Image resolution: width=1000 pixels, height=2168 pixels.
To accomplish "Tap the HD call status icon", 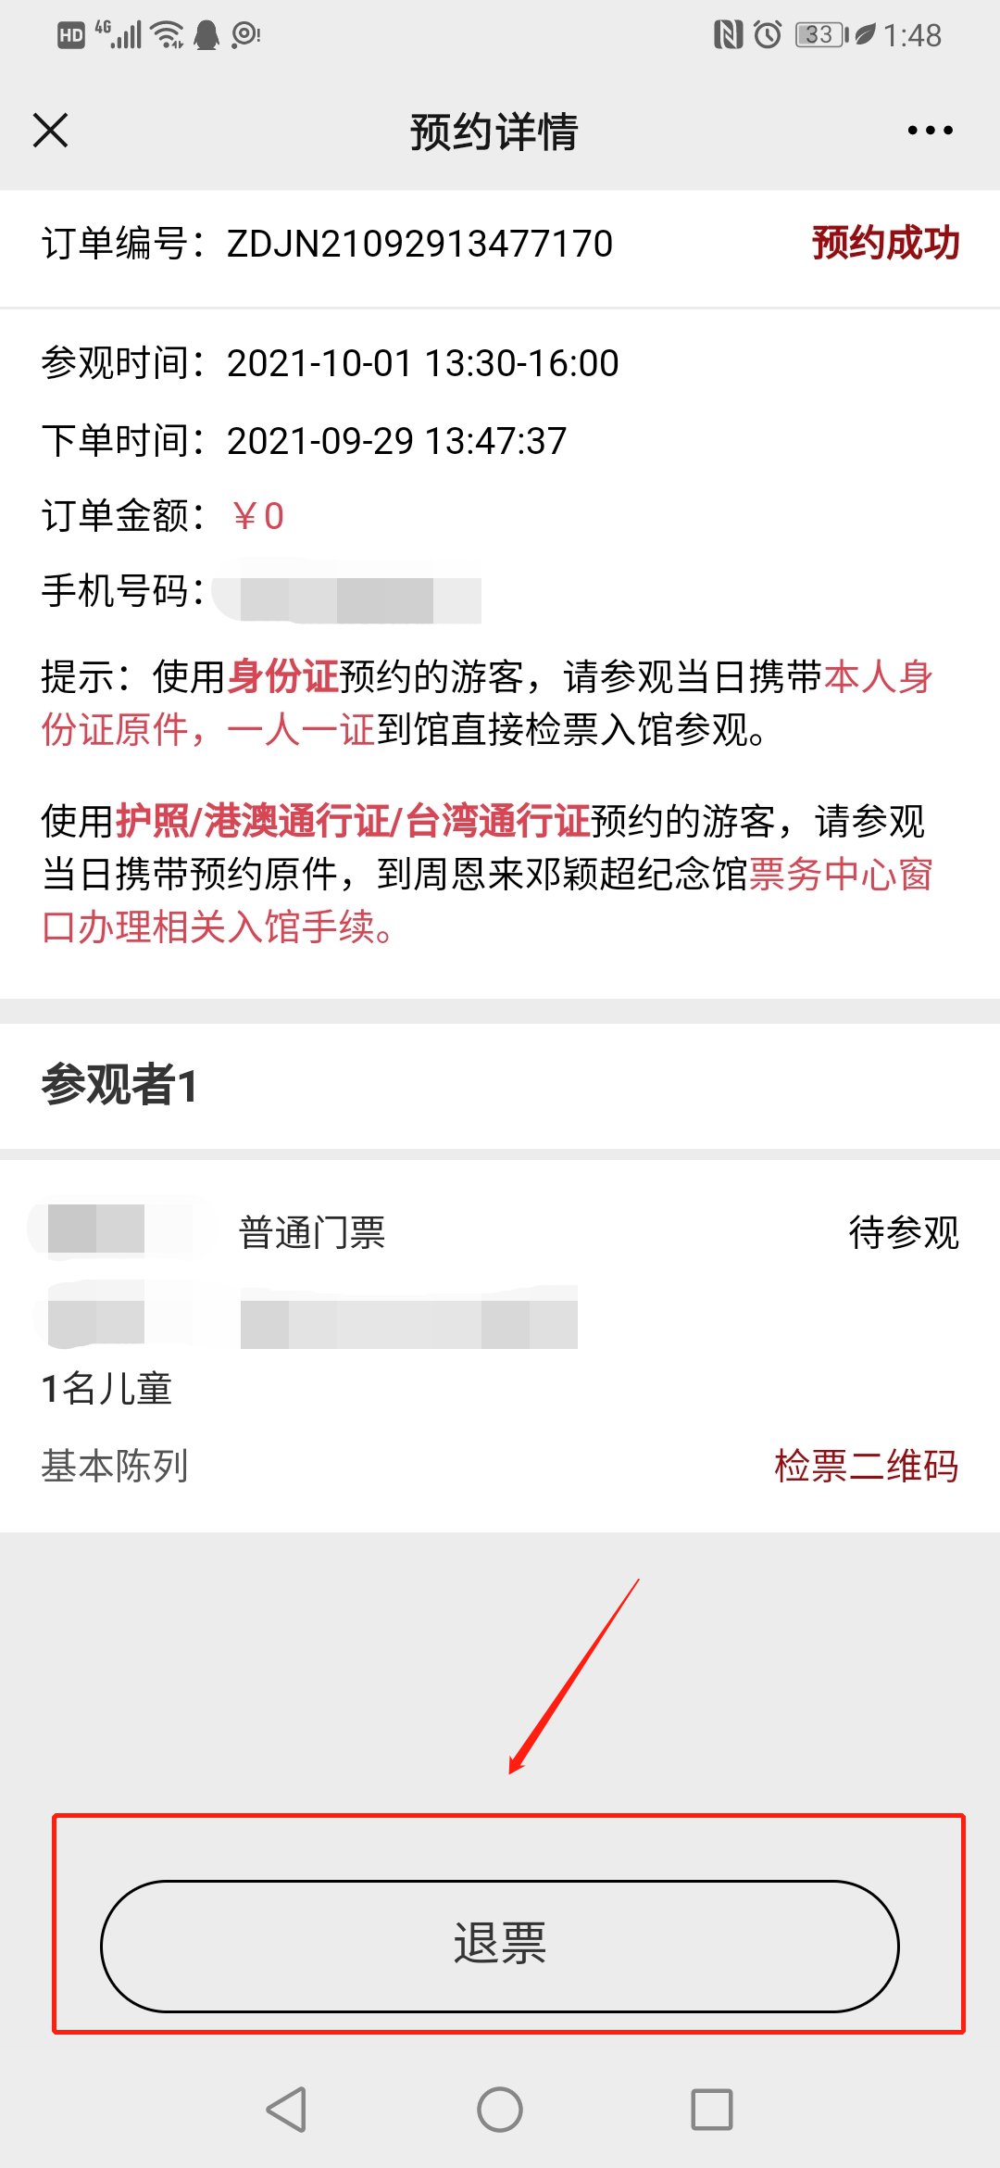I will pyautogui.click(x=70, y=35).
